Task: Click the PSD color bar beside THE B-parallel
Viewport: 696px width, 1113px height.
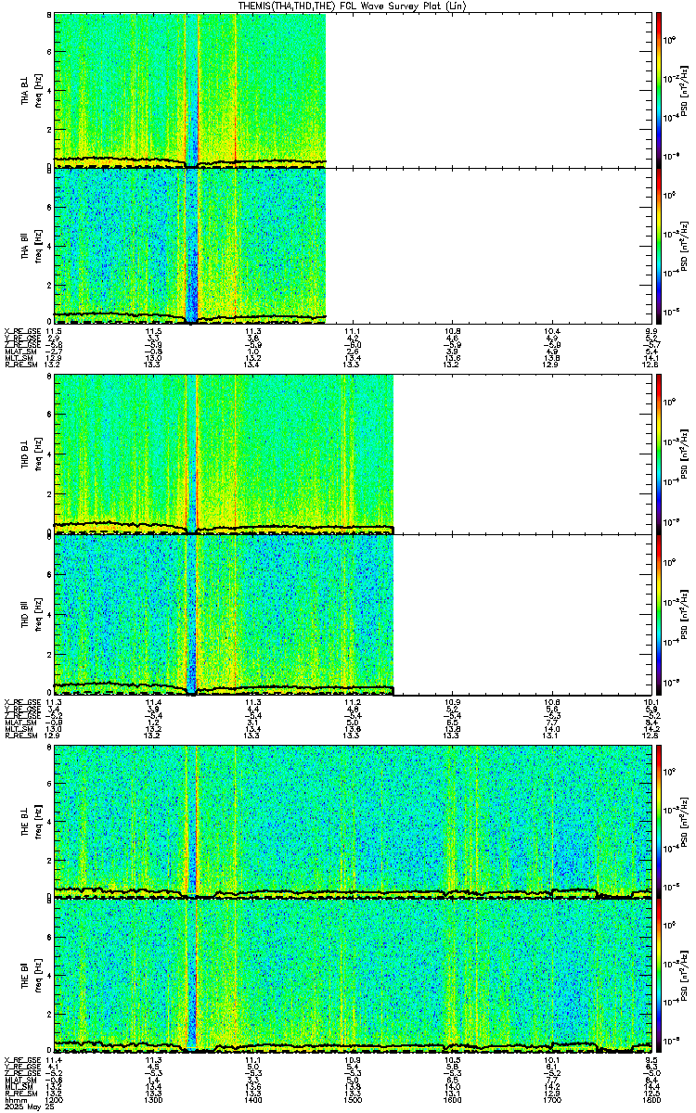Action: [659, 975]
